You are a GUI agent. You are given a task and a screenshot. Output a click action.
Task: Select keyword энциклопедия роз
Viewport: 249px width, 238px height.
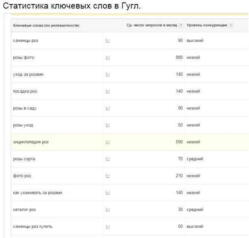coord(30,142)
